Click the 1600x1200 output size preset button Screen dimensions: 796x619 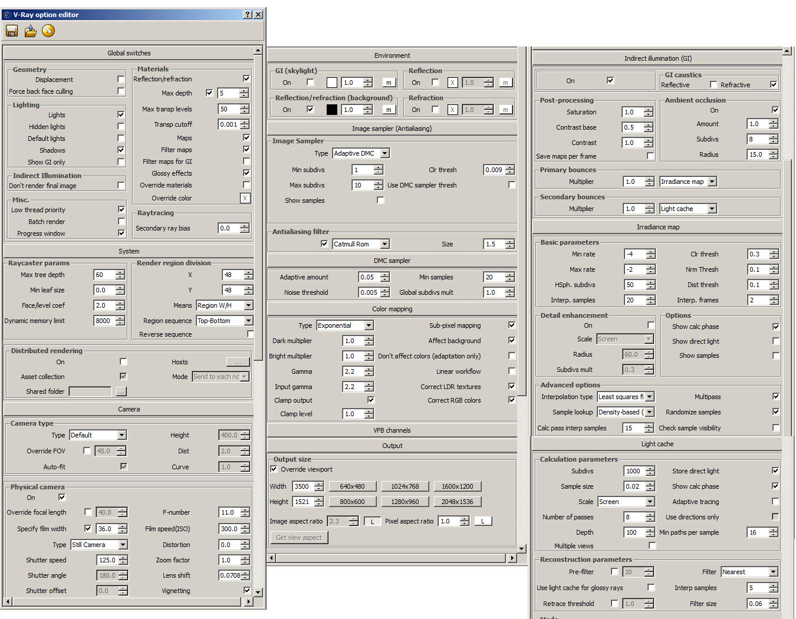pyautogui.click(x=458, y=486)
